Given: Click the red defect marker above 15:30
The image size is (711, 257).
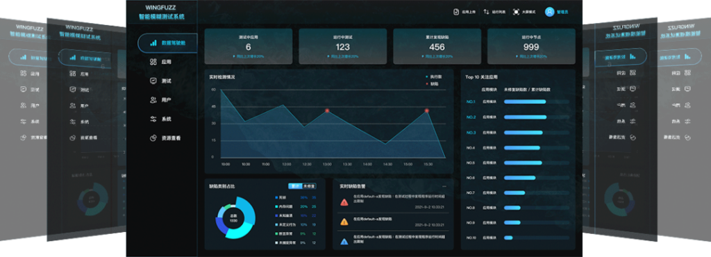Looking at the screenshot, I should pos(427,110).
